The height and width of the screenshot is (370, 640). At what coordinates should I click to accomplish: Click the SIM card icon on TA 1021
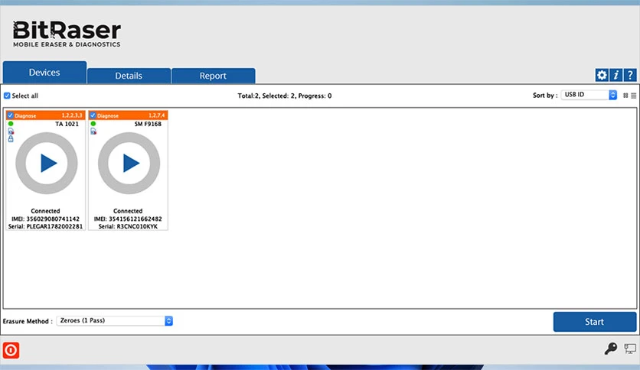click(x=11, y=131)
